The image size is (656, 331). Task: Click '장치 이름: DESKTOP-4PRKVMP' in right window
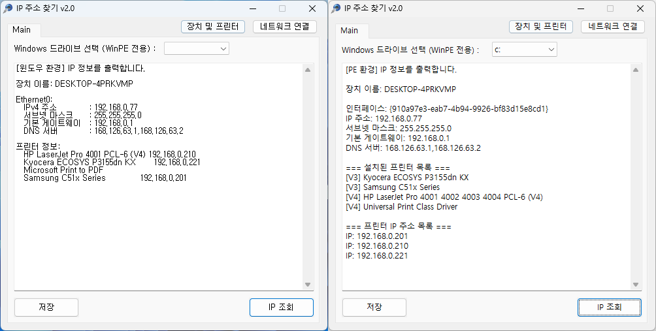click(x=401, y=89)
